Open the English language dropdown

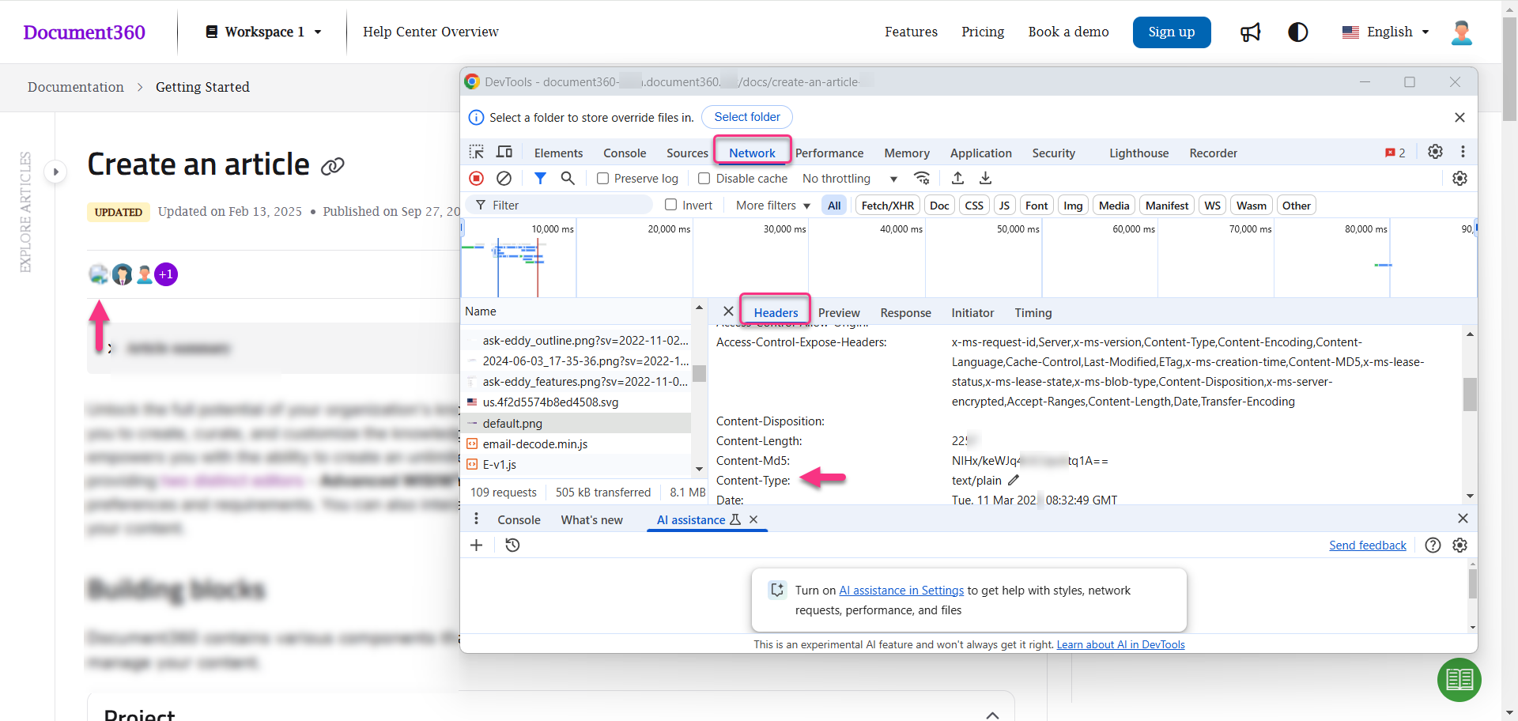(x=1386, y=32)
